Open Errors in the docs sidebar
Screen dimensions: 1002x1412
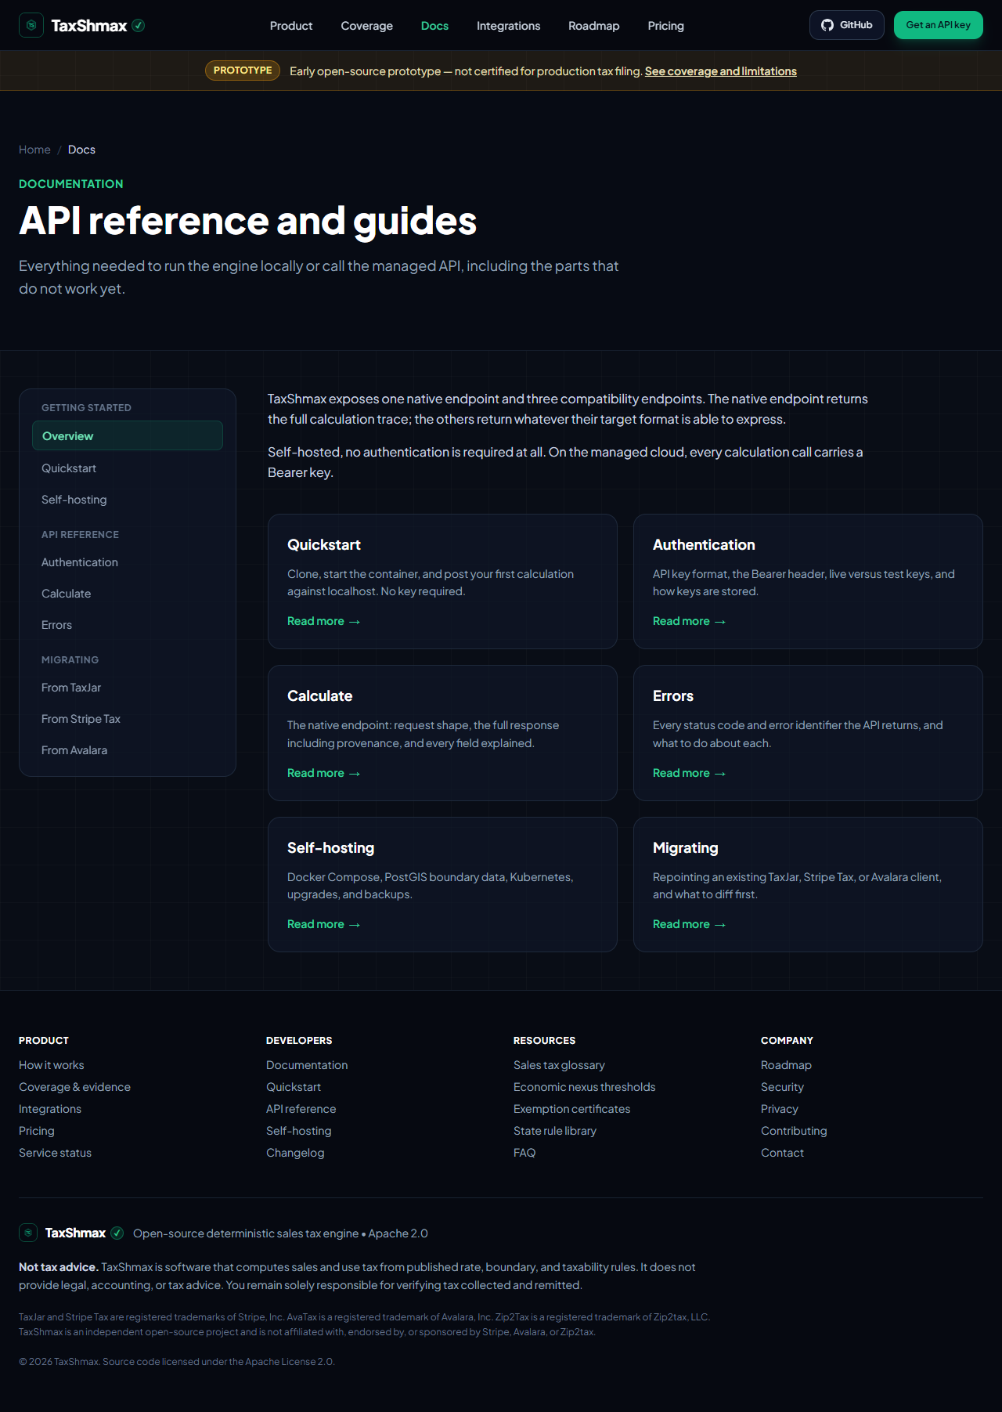[128, 625]
